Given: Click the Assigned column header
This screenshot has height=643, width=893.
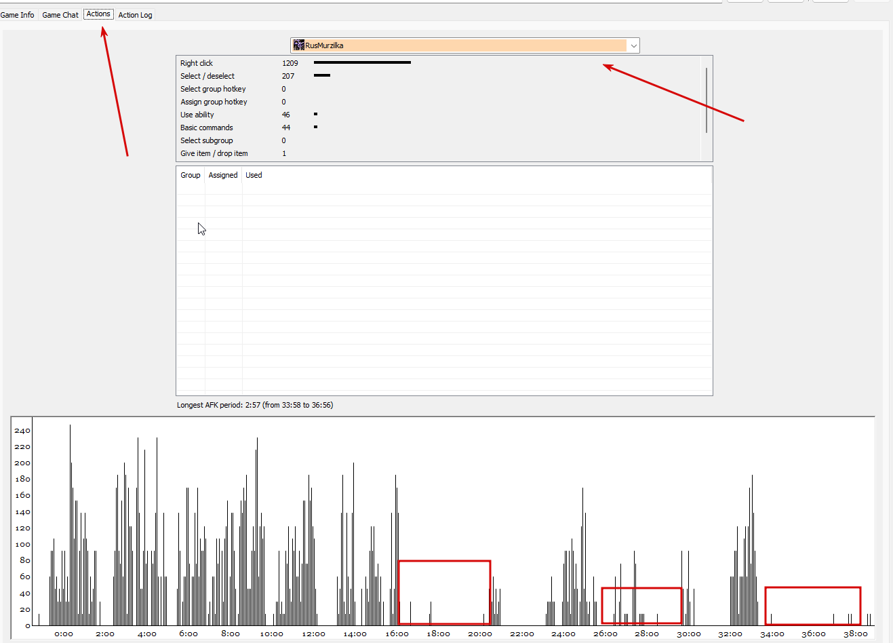Looking at the screenshot, I should 223,175.
